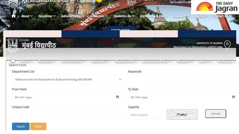Image resolution: width=239 pixels, height=134 pixels.
Task: Click the home icon in top navigation
Action: pyautogui.click(x=13, y=16)
